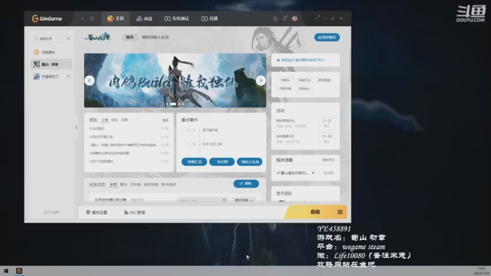Click the 攻略站 tag chip
The width and height of the screenshot is (491, 276).
(285, 80)
